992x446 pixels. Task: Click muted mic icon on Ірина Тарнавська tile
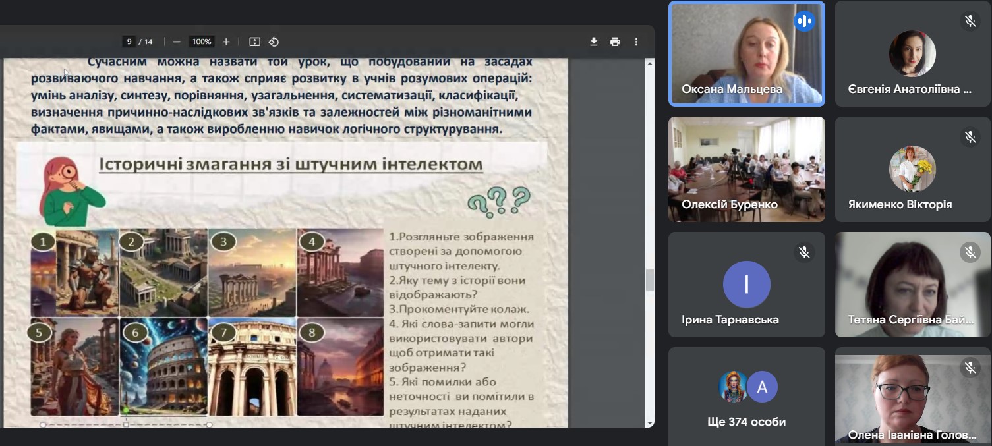pos(804,252)
